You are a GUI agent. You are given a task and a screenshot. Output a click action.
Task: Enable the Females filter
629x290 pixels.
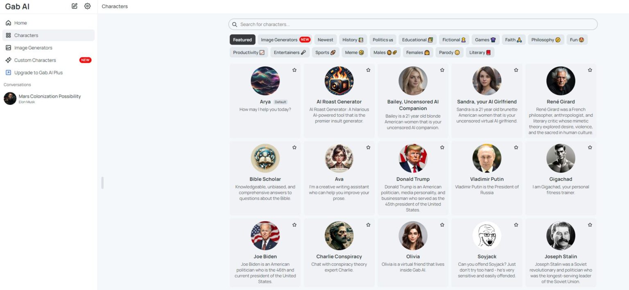point(417,52)
